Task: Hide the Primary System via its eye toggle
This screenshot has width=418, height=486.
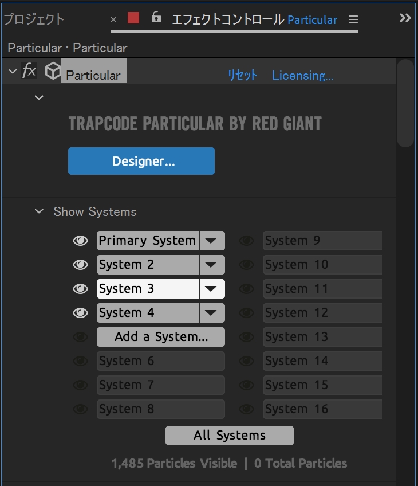Action: tap(80, 241)
